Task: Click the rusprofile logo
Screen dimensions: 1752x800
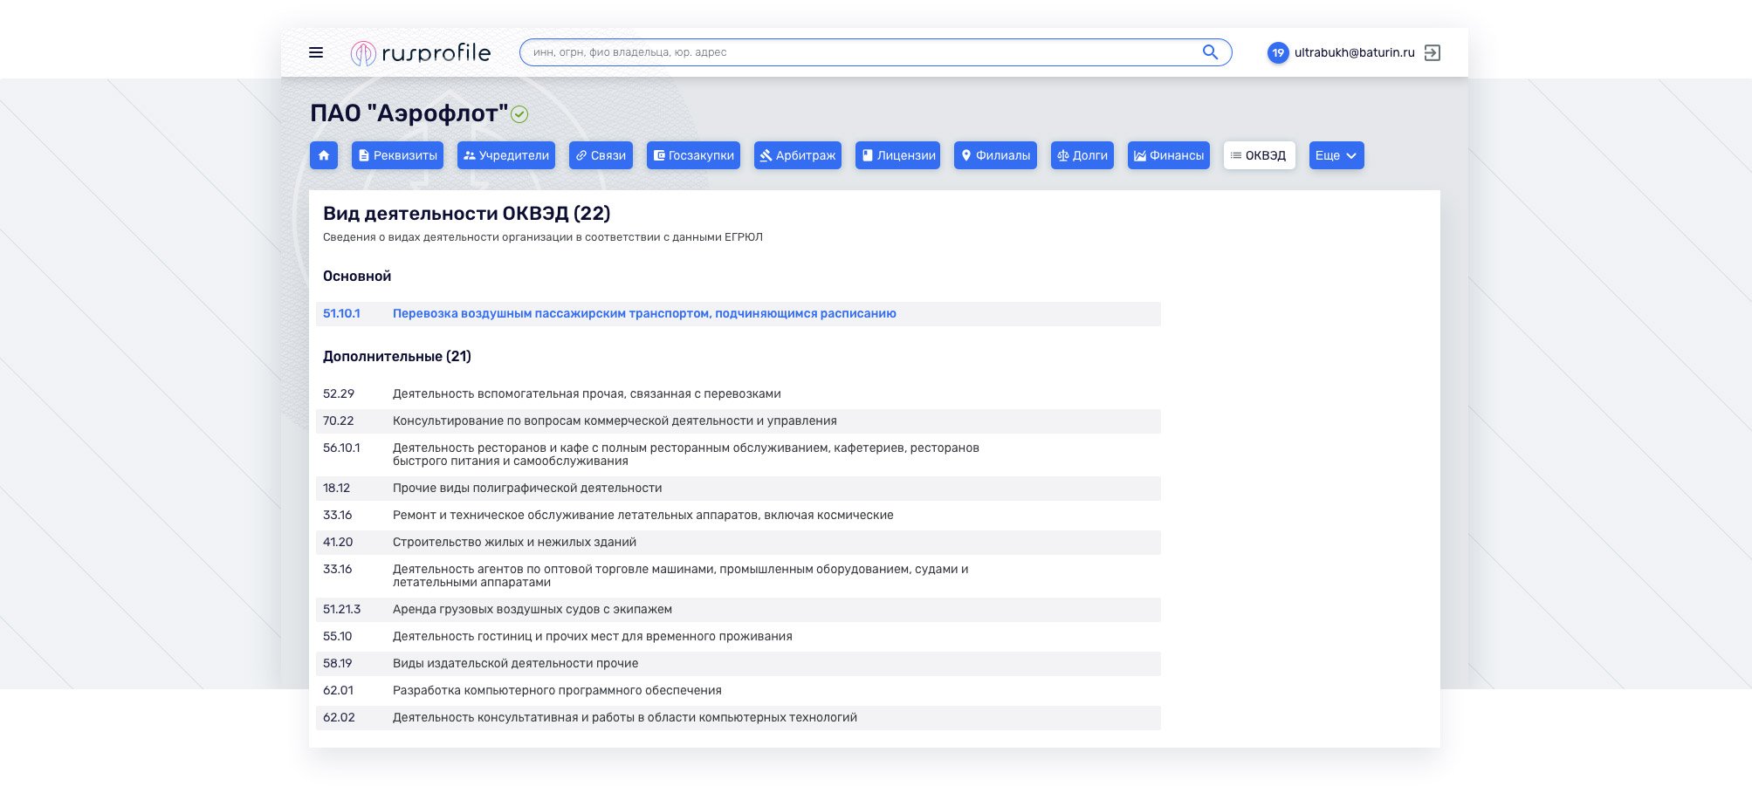Action: coord(421,53)
